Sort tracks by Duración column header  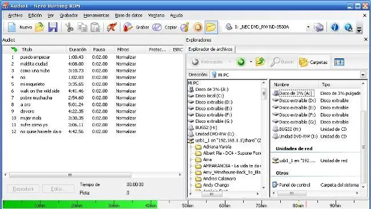(x=78, y=50)
